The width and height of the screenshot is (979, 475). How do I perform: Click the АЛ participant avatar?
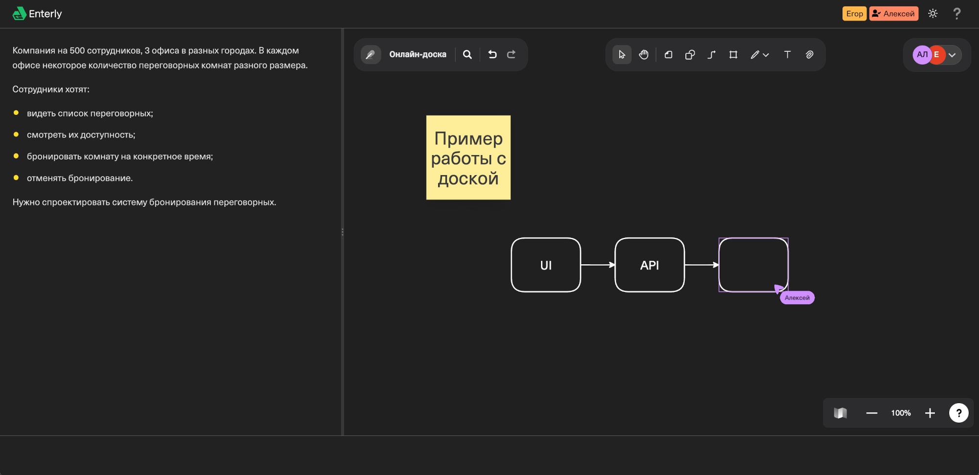[x=921, y=55]
